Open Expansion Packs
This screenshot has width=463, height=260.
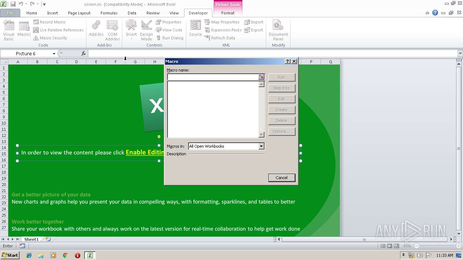[223, 30]
